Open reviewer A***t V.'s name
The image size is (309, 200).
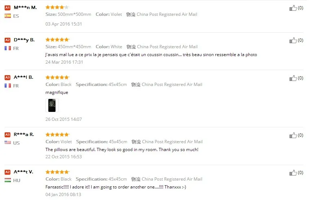23,172
